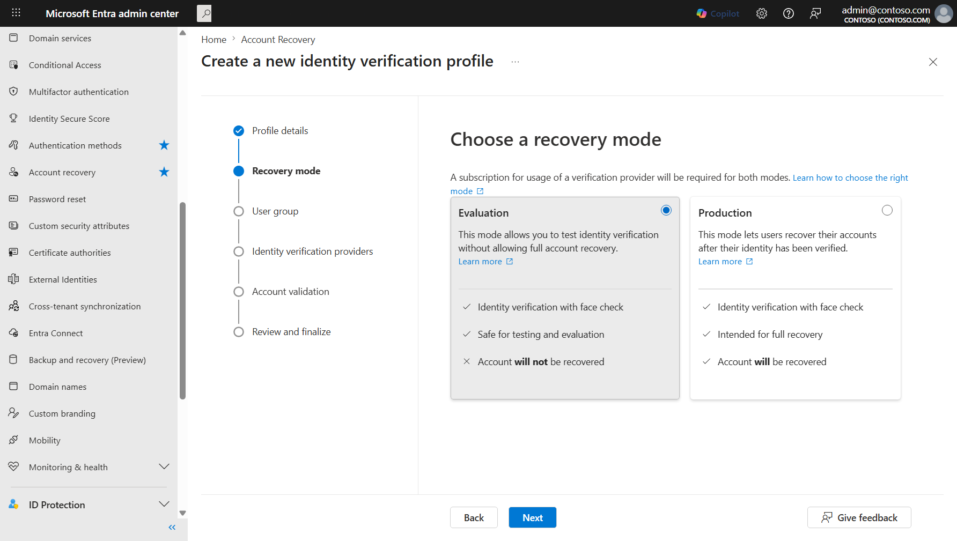This screenshot has height=541, width=957.
Task: Click the sidebar vertical scrollbar thumb
Action: click(183, 301)
